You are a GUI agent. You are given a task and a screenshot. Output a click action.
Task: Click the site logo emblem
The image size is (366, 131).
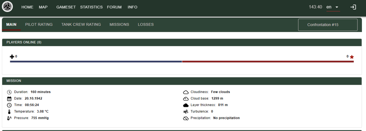pos(7,7)
